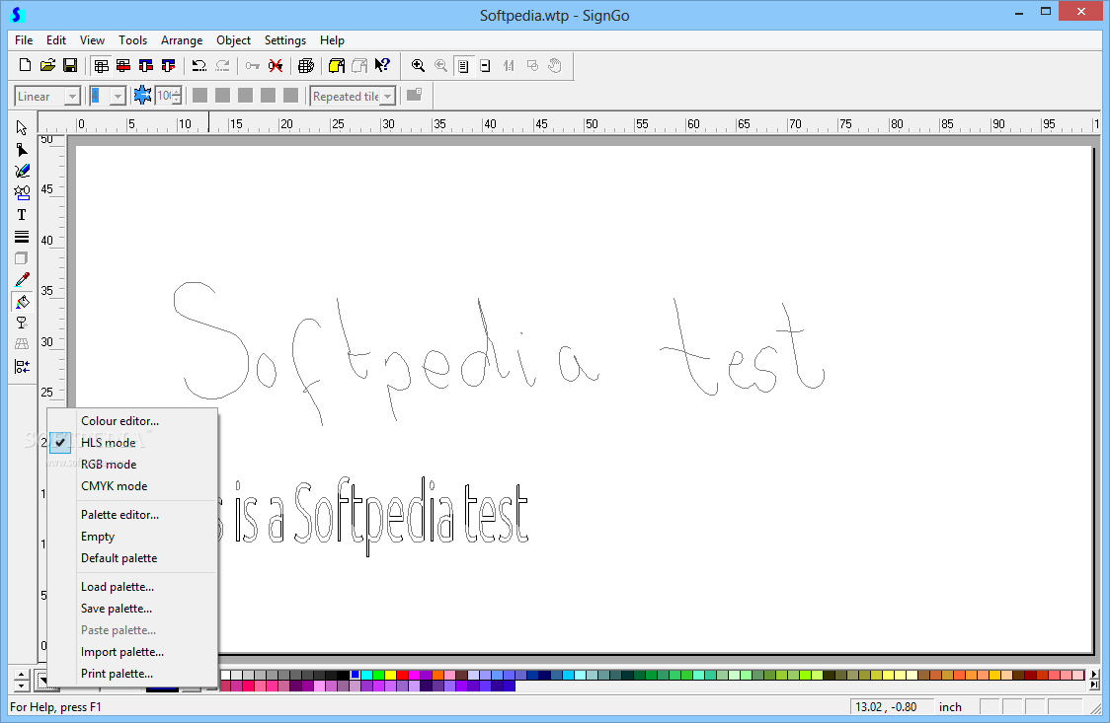Select the fill bucket tool
The height and width of the screenshot is (723, 1110).
[22, 302]
